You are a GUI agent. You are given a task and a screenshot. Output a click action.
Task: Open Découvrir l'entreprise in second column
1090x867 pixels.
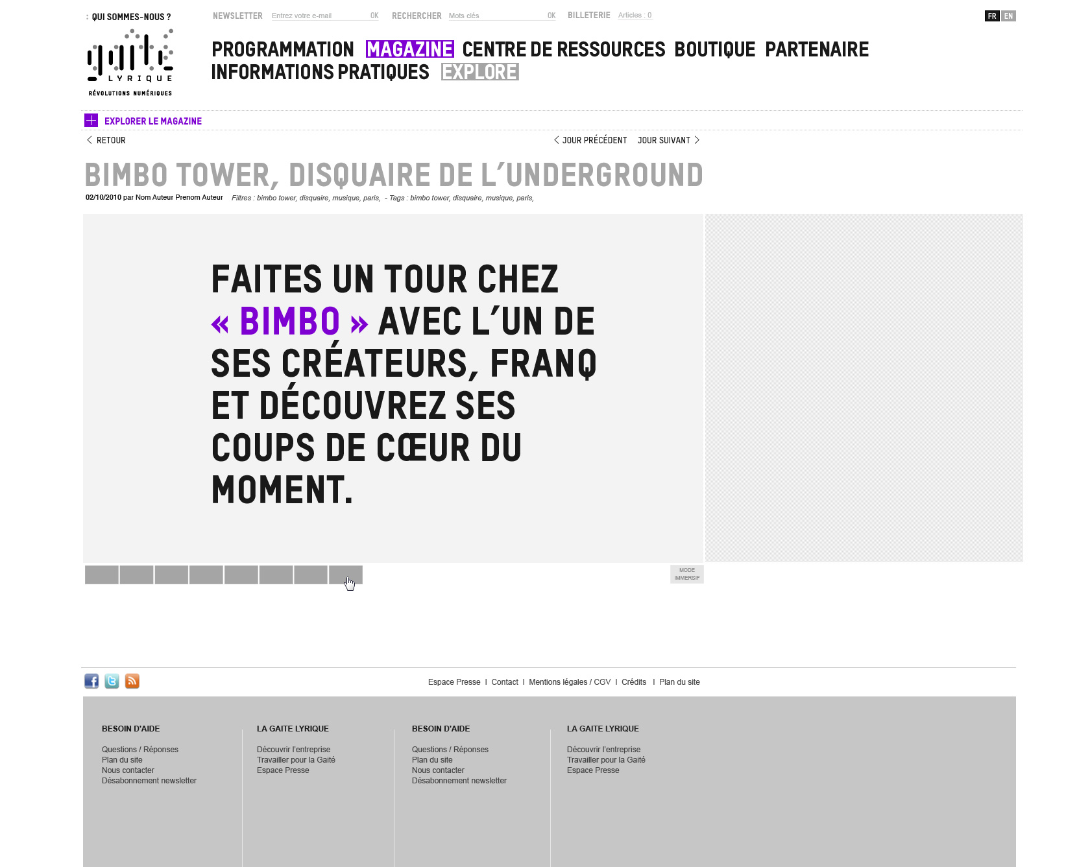point(293,750)
